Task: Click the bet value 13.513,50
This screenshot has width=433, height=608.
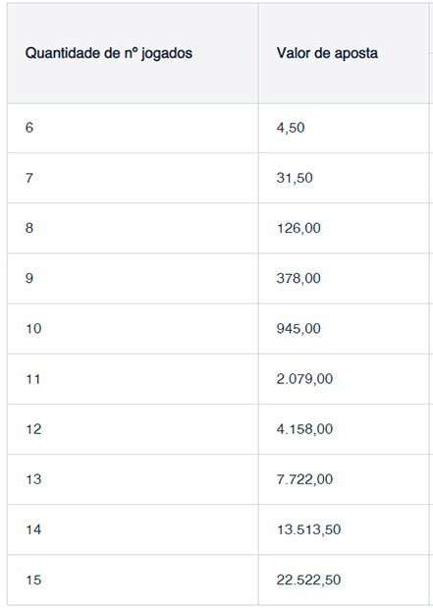Action: tap(308, 529)
